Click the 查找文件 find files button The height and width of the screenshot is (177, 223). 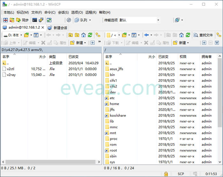pos(203,35)
